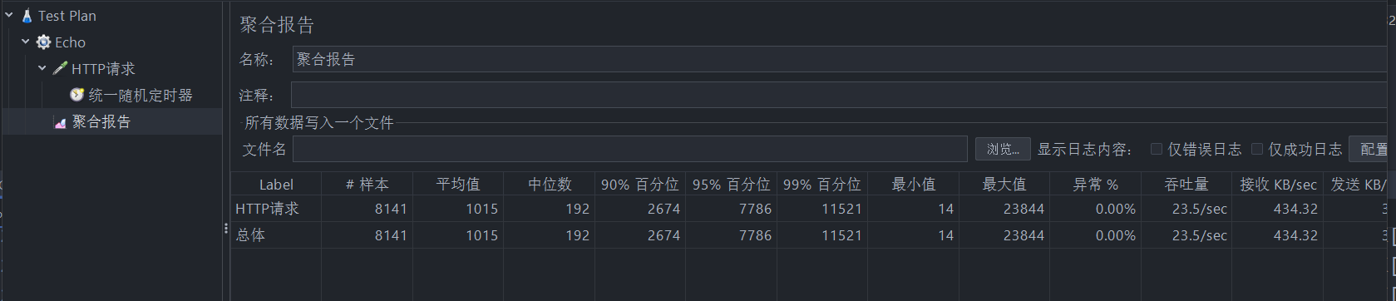The height and width of the screenshot is (301, 1396).
Task: Click the 聚合报告 chart icon in tree
Action: point(60,122)
